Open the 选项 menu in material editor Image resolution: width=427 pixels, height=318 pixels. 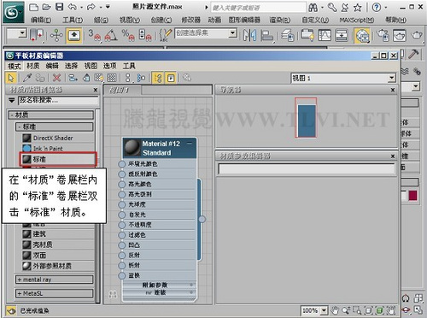coord(110,66)
